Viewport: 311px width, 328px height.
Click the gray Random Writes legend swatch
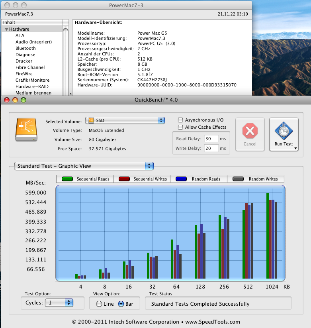coord(238,179)
